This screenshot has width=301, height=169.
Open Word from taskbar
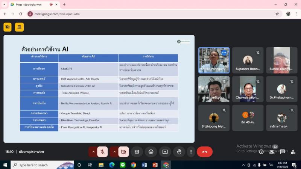[144, 165]
